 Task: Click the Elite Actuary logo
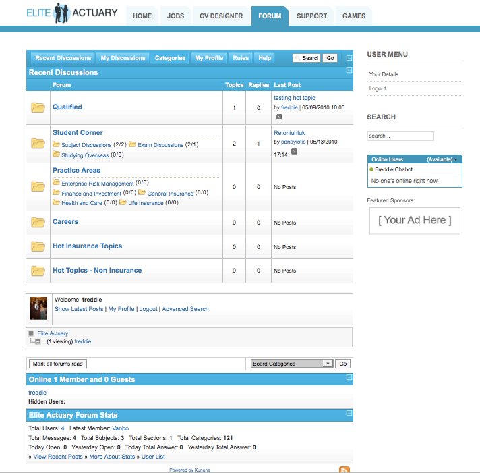[x=72, y=13]
